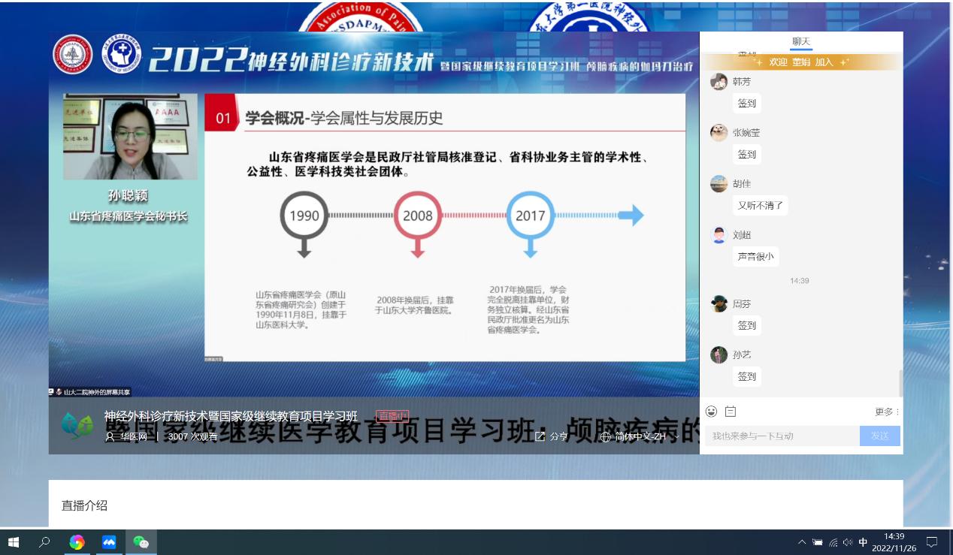This screenshot has width=953, height=555.
Task: Open the clock showing 14:39 2022/11/26
Action: (x=894, y=542)
